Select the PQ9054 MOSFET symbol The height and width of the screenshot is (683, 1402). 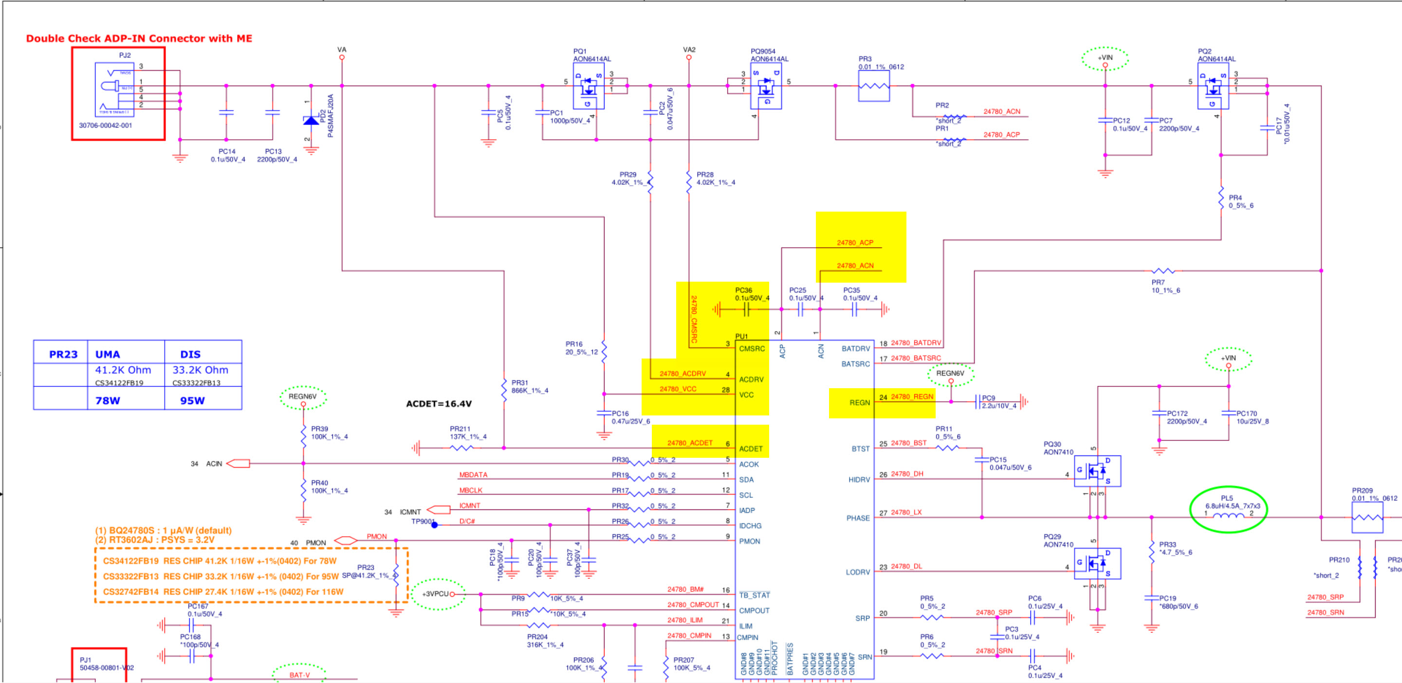766,86
